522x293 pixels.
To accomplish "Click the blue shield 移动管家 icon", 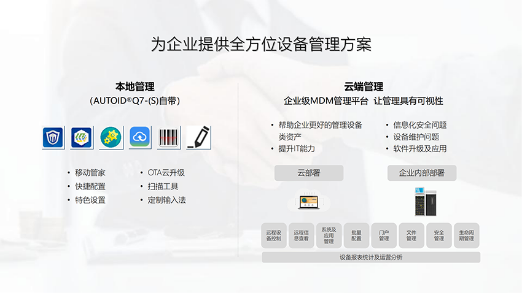I will (53, 137).
